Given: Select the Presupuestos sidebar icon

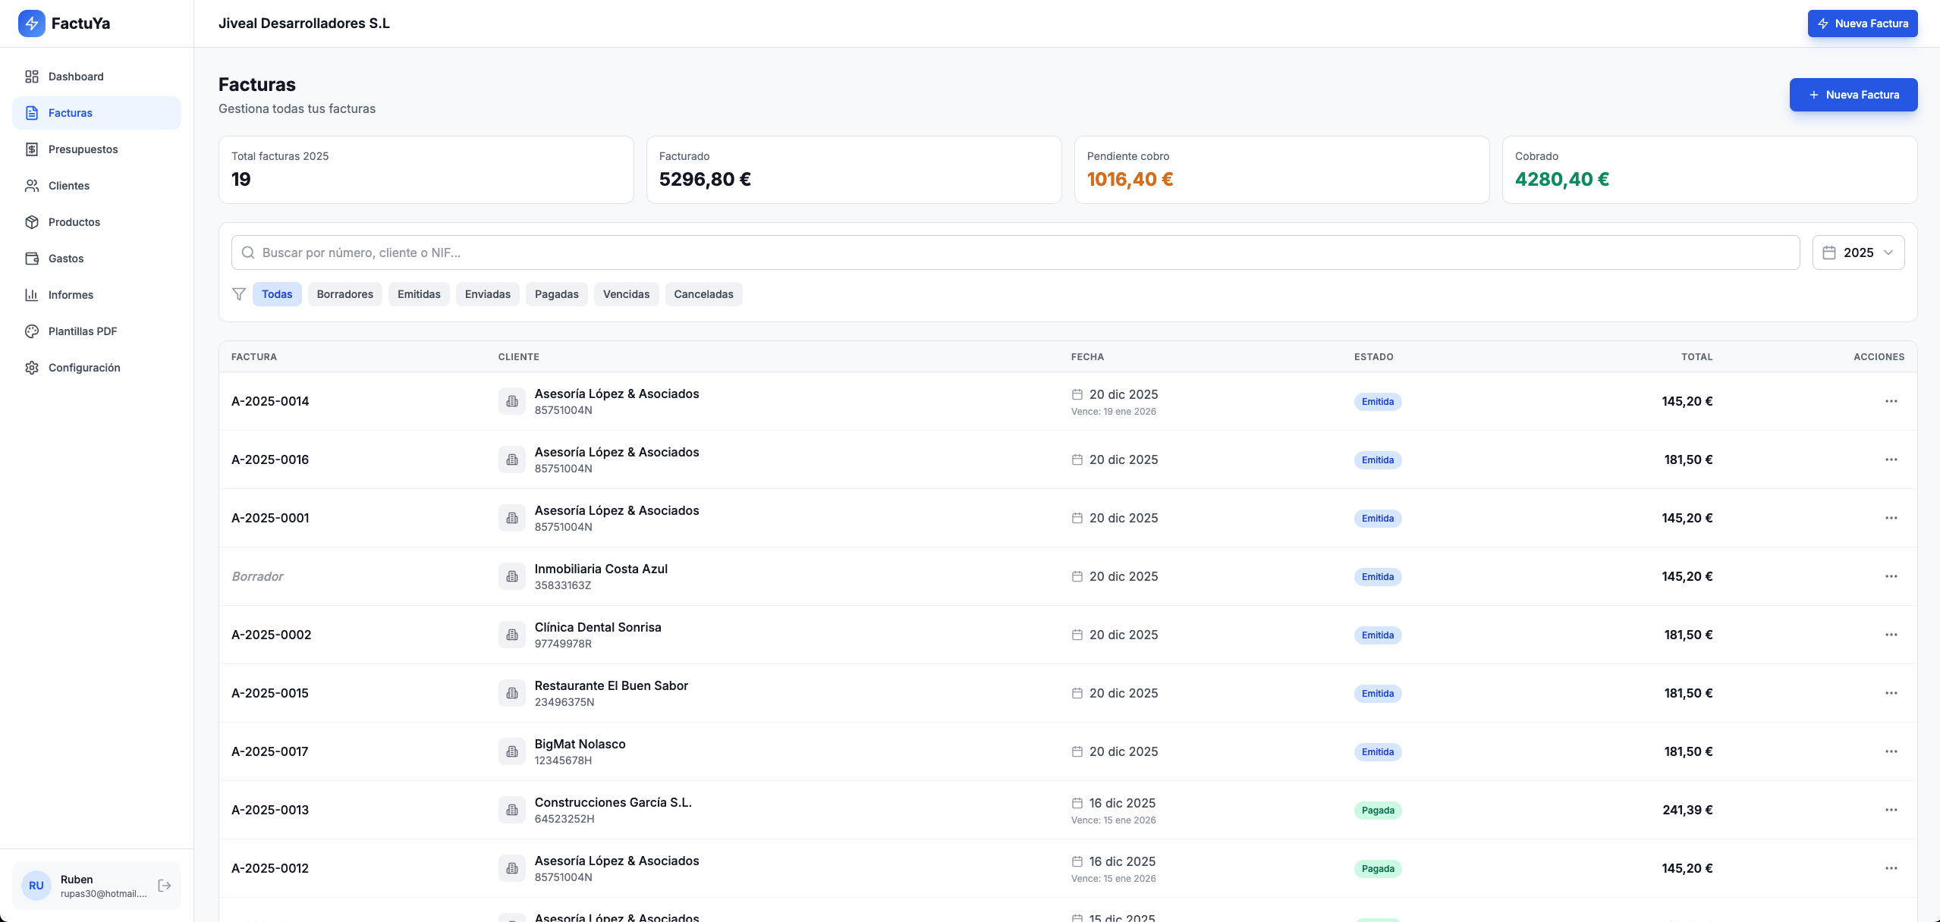Looking at the screenshot, I should coord(31,149).
